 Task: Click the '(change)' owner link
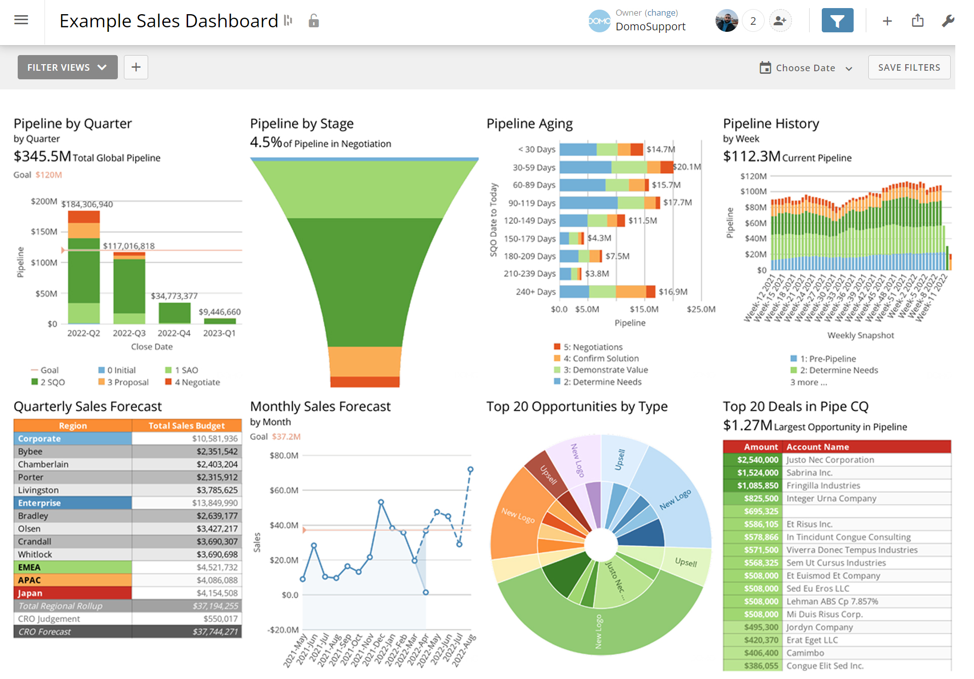pyautogui.click(x=661, y=12)
